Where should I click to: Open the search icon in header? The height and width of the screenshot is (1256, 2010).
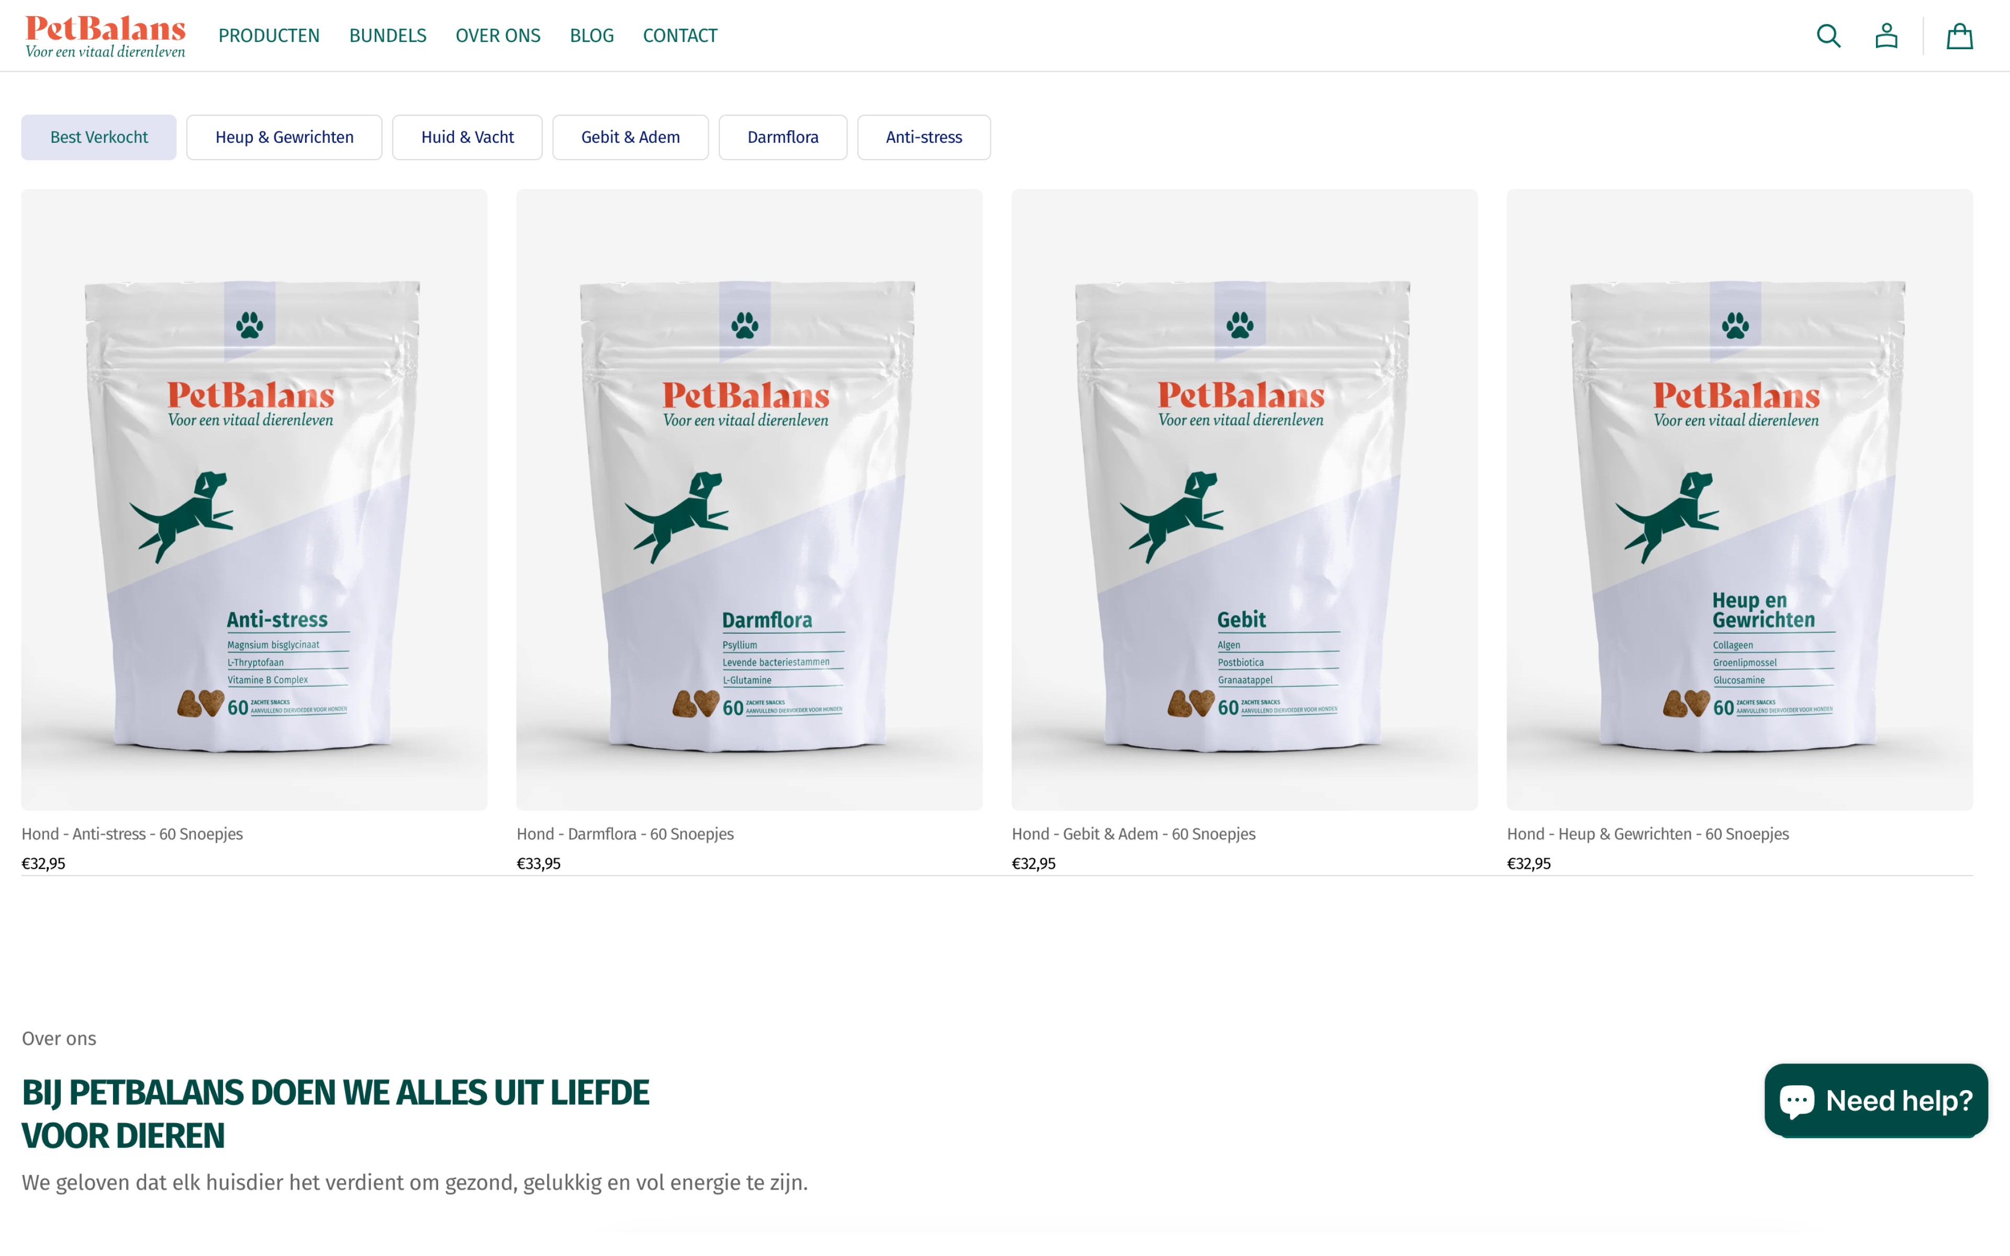[x=1828, y=36]
